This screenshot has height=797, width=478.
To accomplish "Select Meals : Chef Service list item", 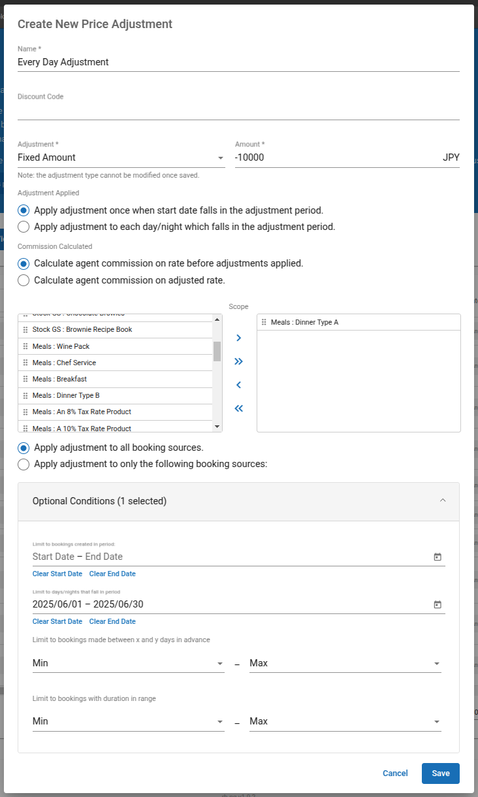I will click(x=64, y=363).
